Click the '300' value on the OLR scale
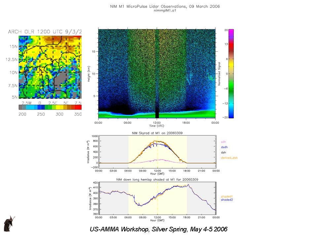The width and height of the screenshot is (317, 237). pos(59,114)
